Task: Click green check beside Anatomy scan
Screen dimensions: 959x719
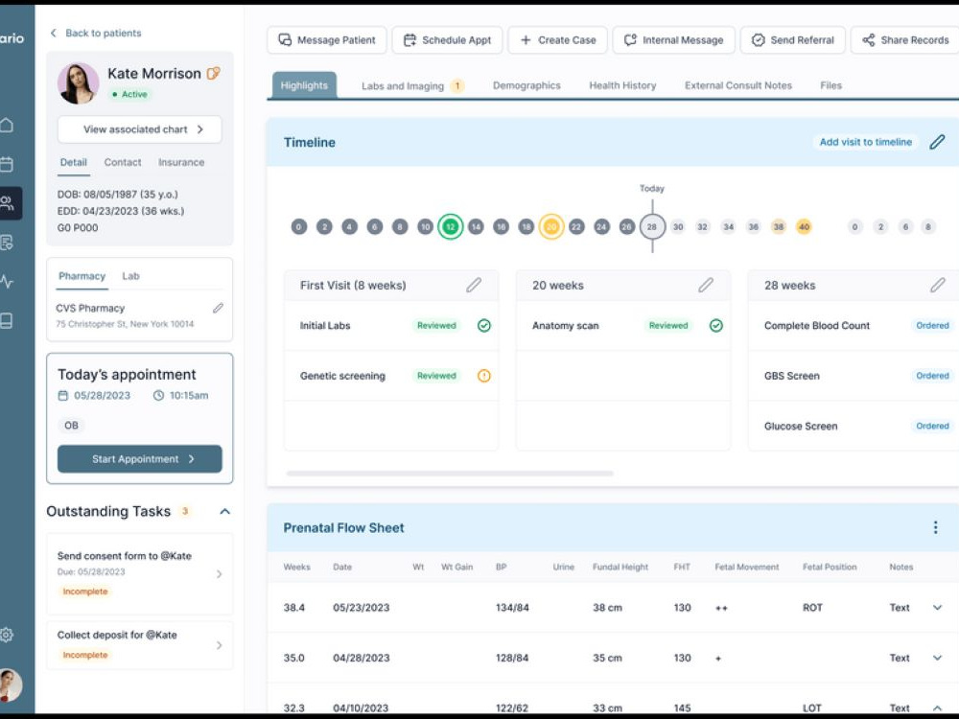Action: click(716, 325)
